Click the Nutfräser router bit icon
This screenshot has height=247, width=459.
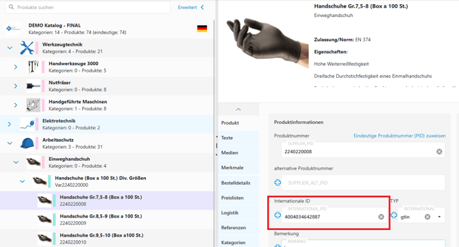[33, 86]
